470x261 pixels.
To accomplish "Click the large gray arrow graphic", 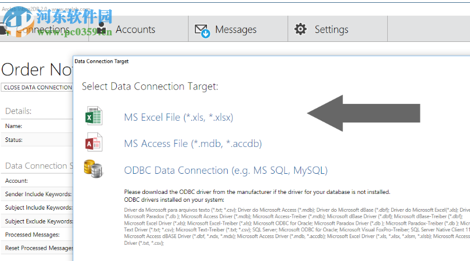I will pyautogui.click(x=363, y=113).
